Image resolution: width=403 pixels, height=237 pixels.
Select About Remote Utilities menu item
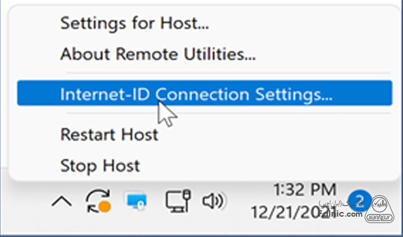tap(158, 55)
